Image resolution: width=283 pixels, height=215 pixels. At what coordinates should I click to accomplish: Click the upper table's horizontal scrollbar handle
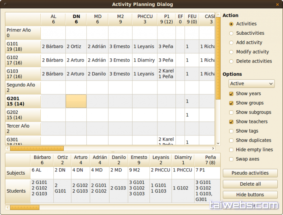pos(37,149)
